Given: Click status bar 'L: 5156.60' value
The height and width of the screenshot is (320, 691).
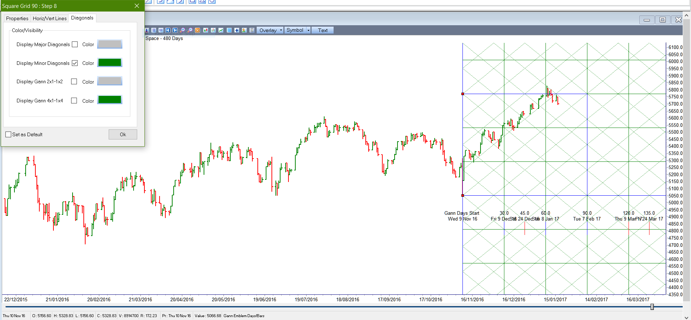Looking at the screenshot, I should pyautogui.click(x=84, y=316).
